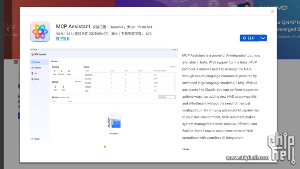Viewport: 300px width, 169px height.
Task: Click the MCP Assistant preview screenshot
Action: tap(104, 95)
